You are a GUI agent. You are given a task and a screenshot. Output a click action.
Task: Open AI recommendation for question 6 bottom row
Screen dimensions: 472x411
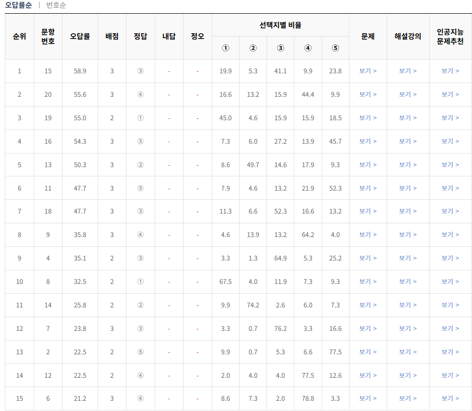click(x=450, y=398)
